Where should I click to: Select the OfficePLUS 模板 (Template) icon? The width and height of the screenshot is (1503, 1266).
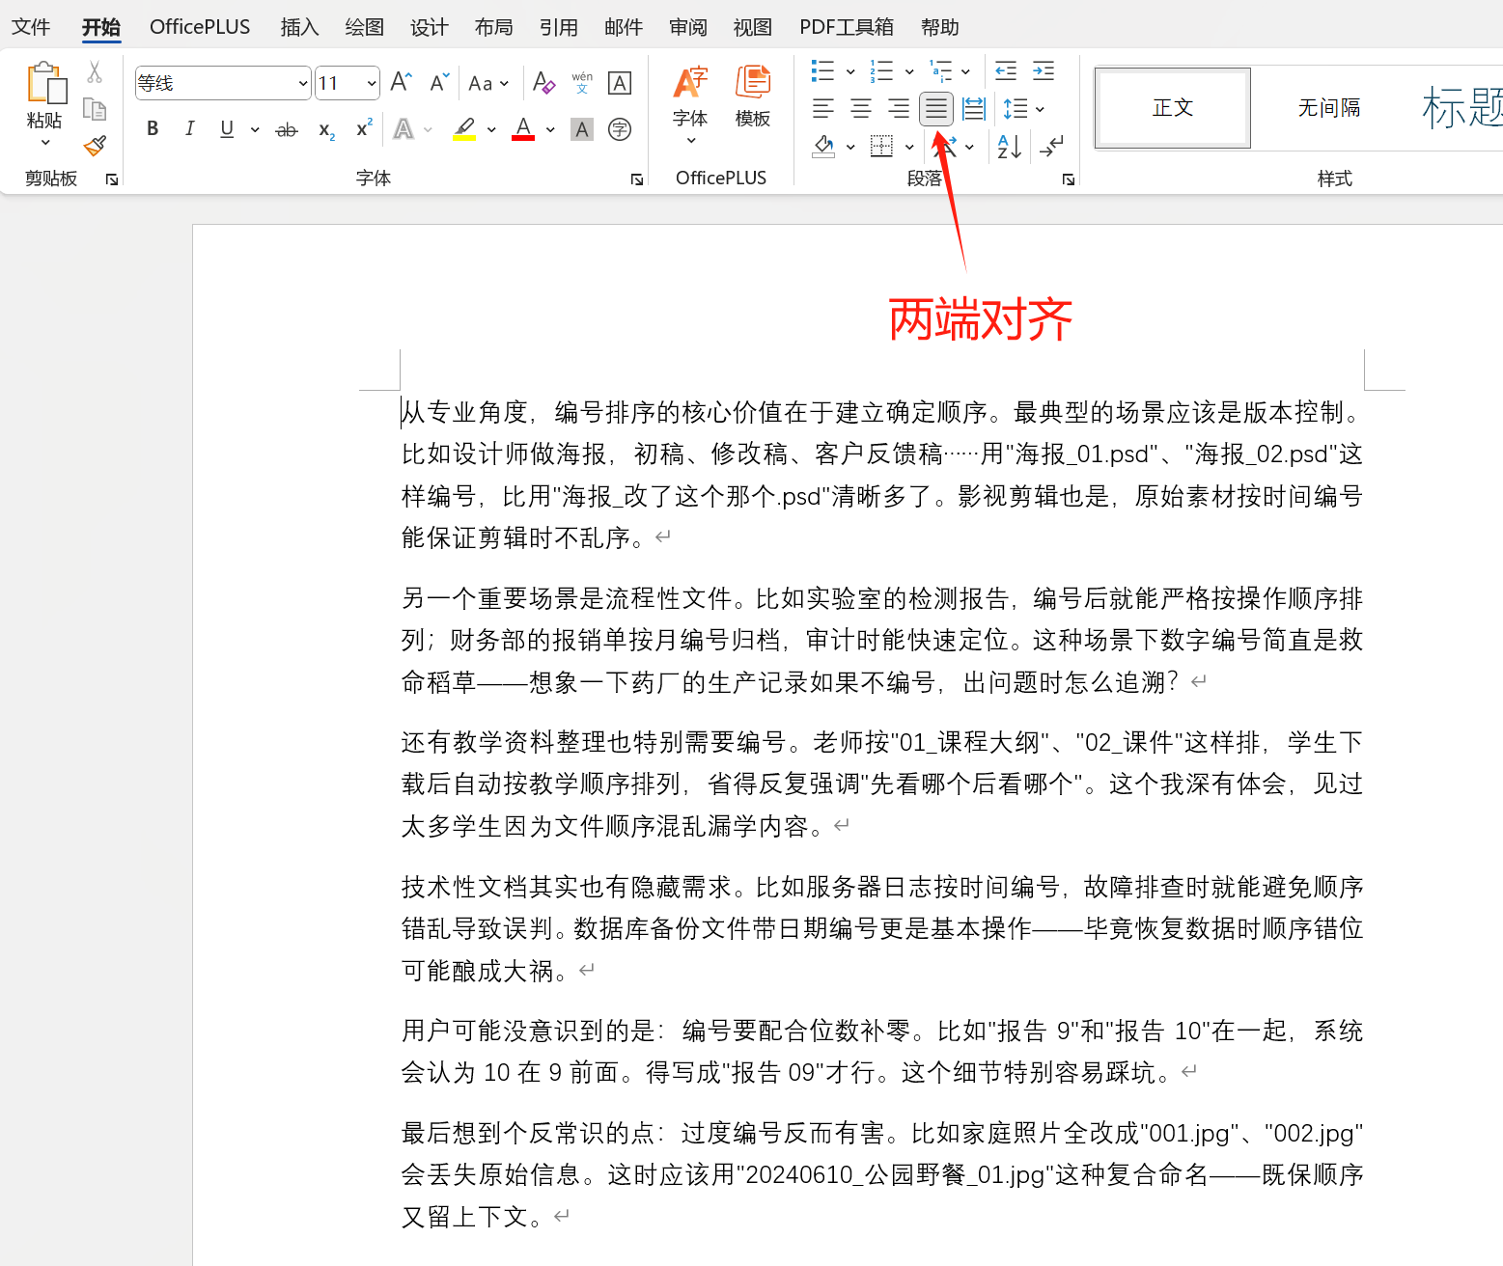[752, 93]
